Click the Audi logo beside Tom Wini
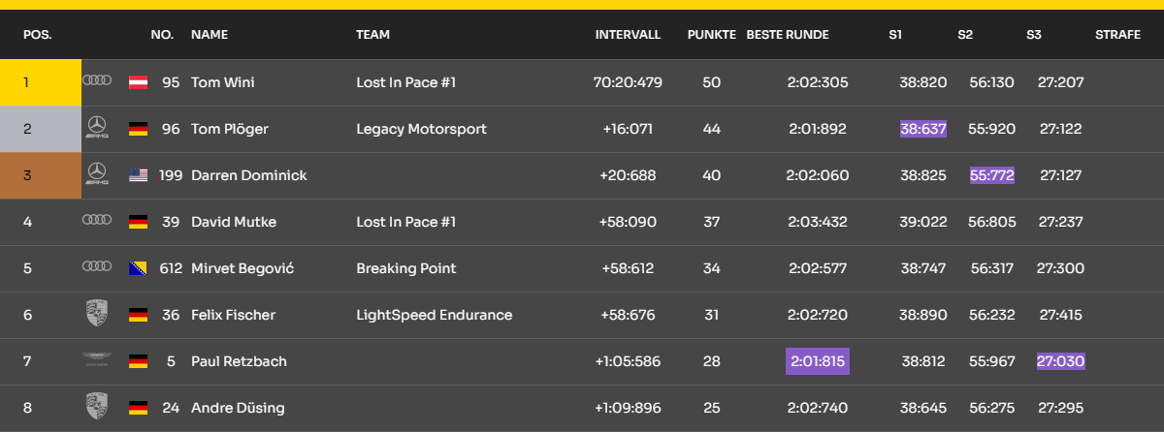1164x432 pixels. pyautogui.click(x=97, y=81)
